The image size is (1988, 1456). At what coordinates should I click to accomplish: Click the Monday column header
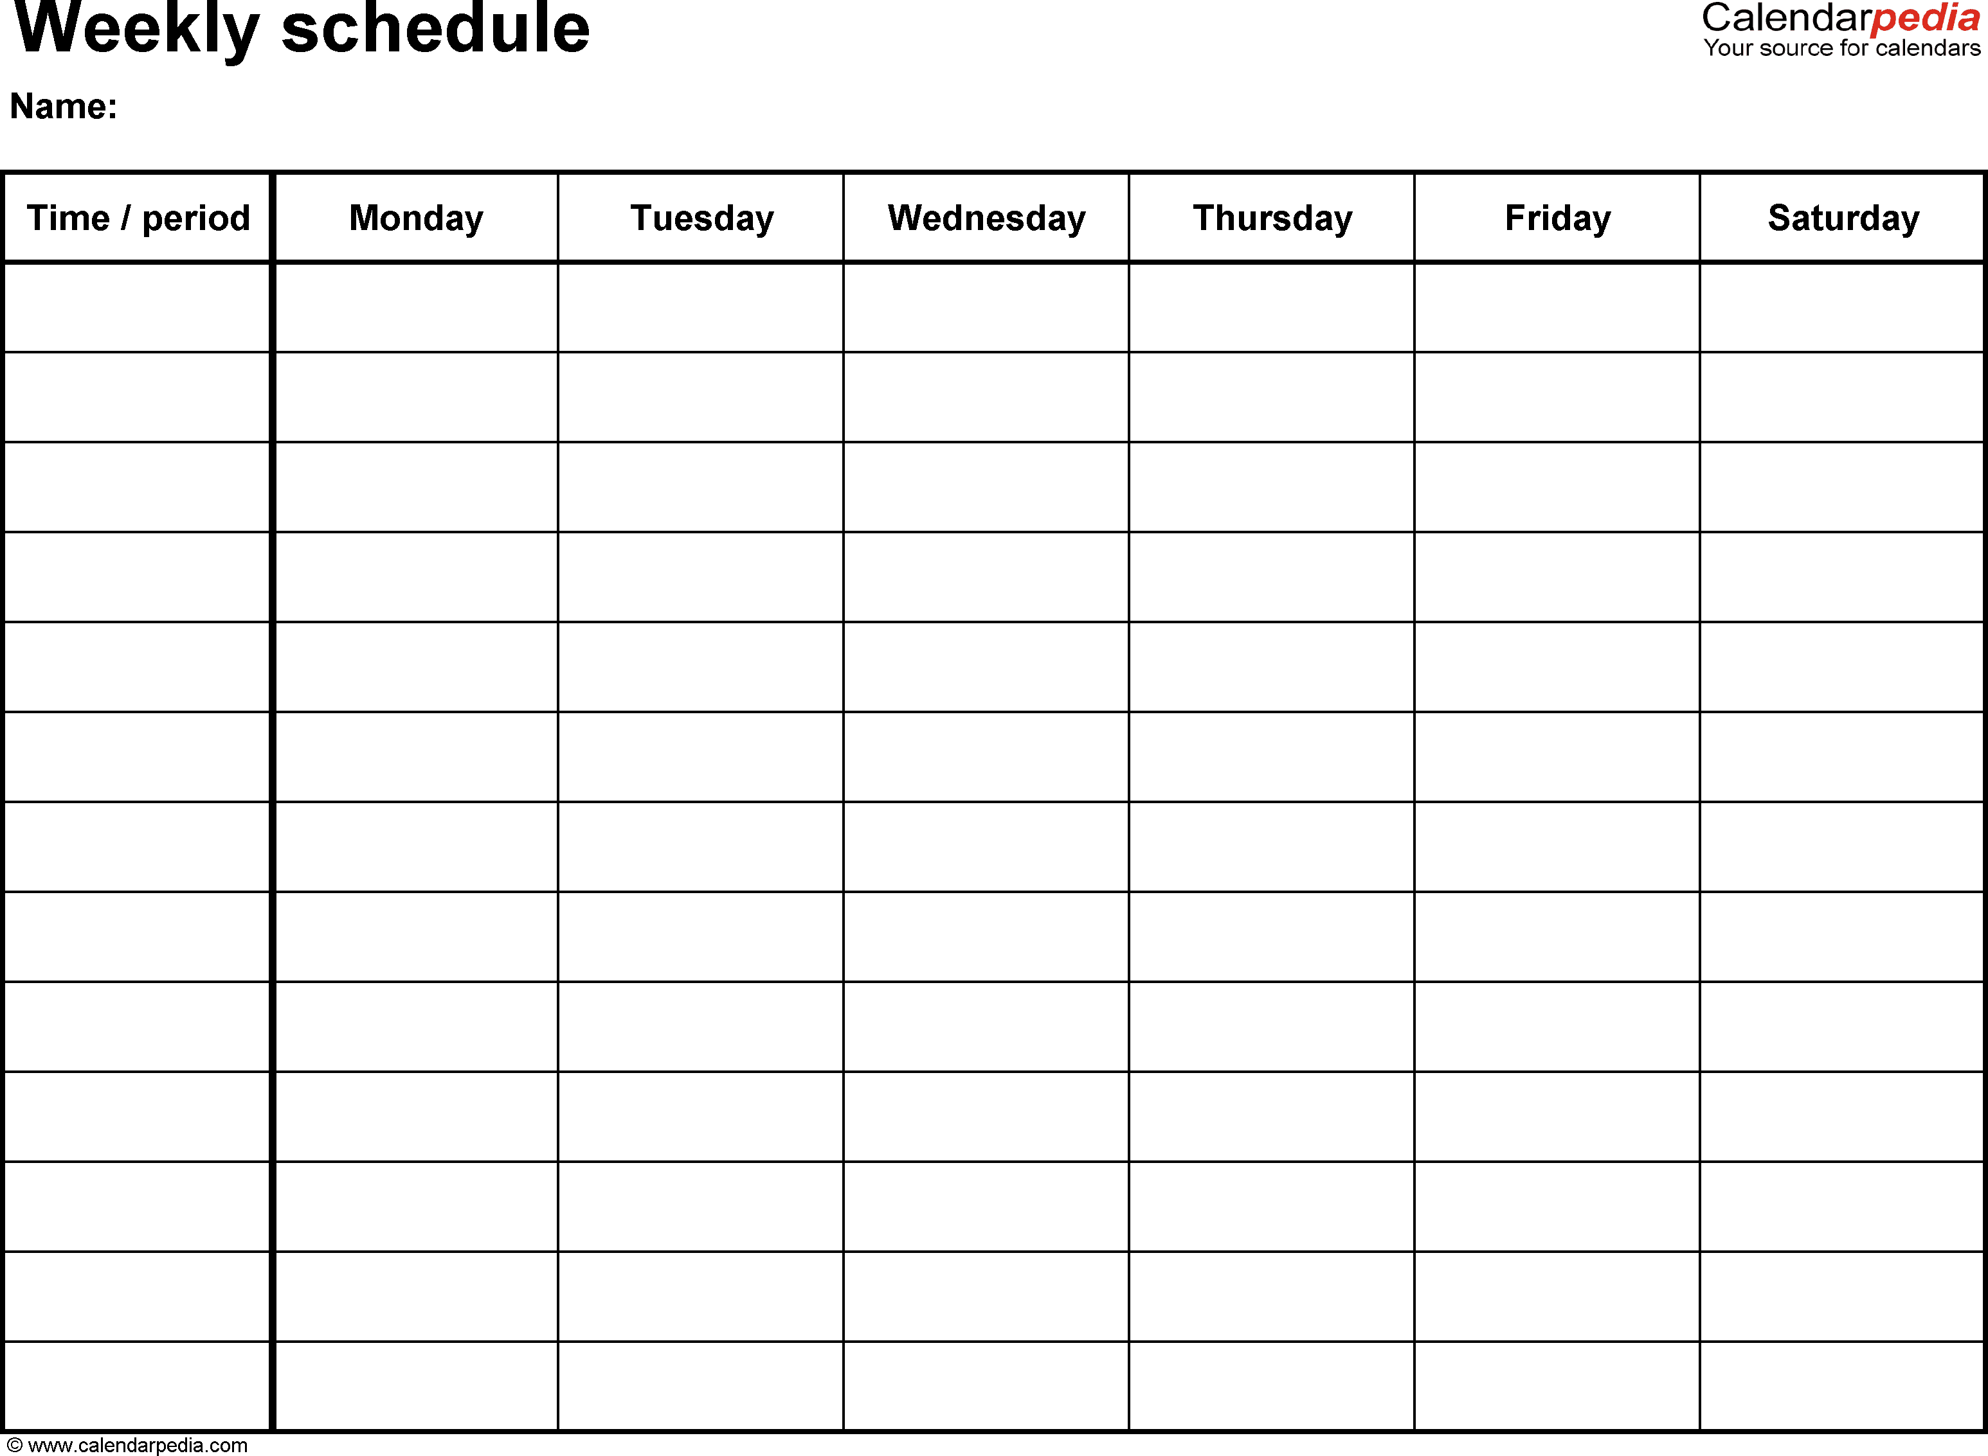415,216
